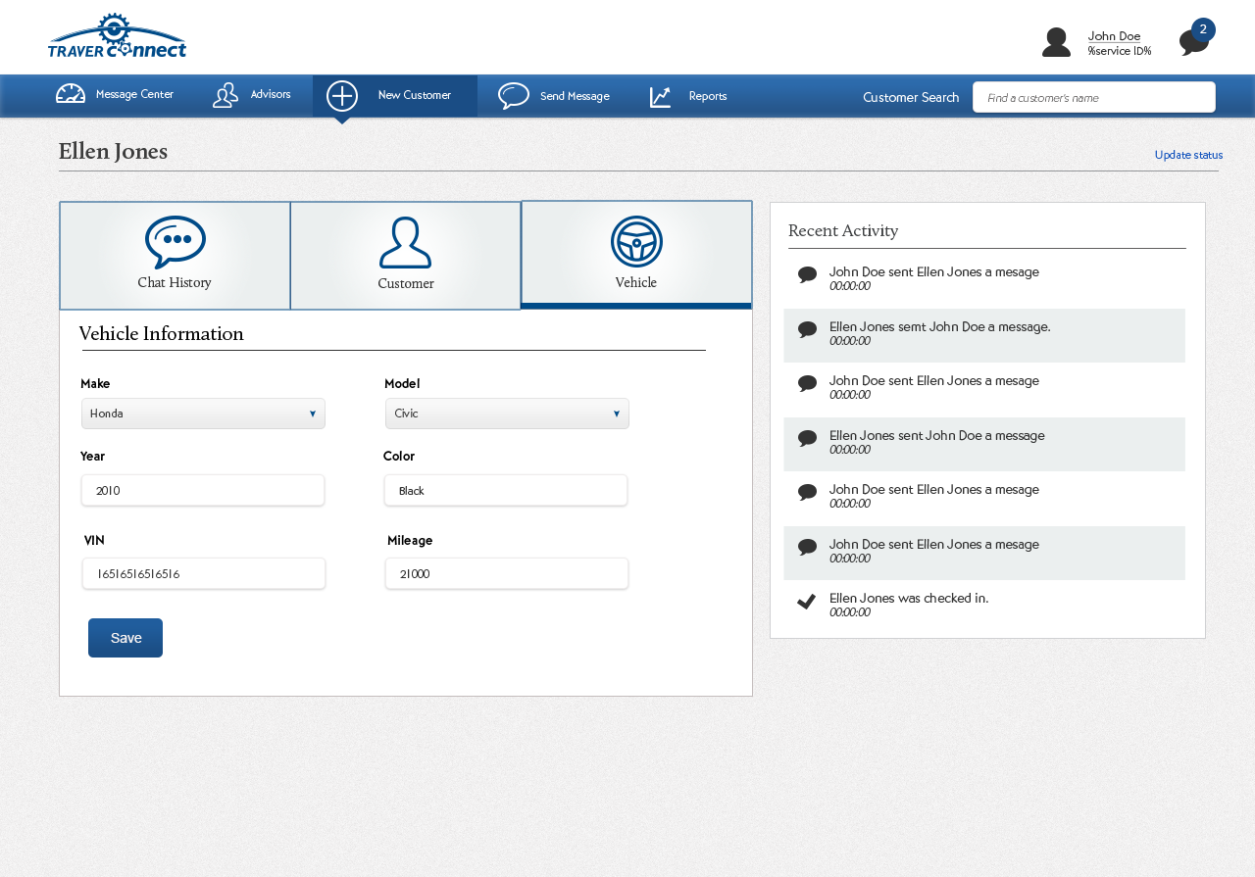The image size is (1255, 877).
Task: Switch to the Customer tab
Action: 406,256
